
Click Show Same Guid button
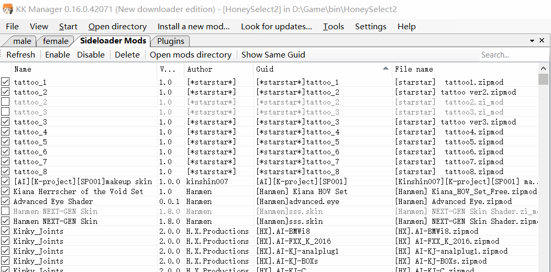coord(273,55)
